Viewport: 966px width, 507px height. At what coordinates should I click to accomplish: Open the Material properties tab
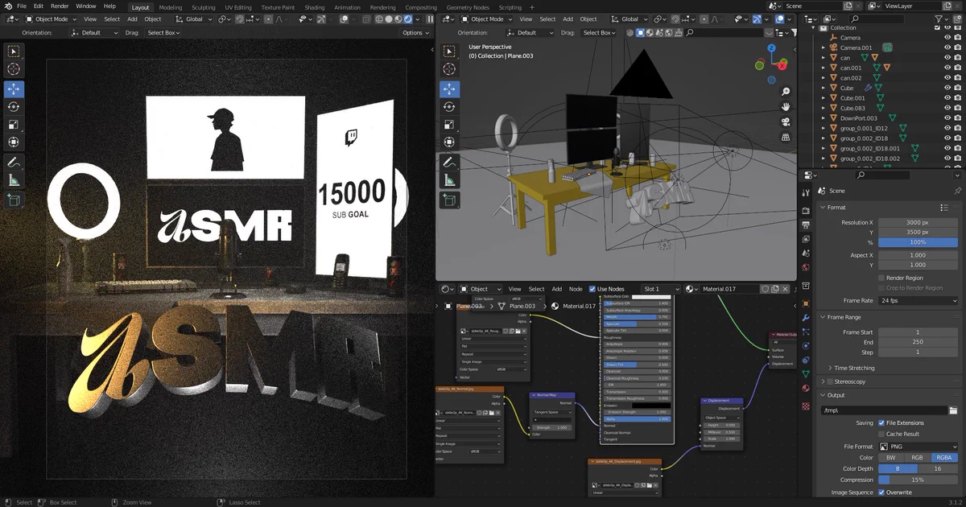[x=806, y=389]
